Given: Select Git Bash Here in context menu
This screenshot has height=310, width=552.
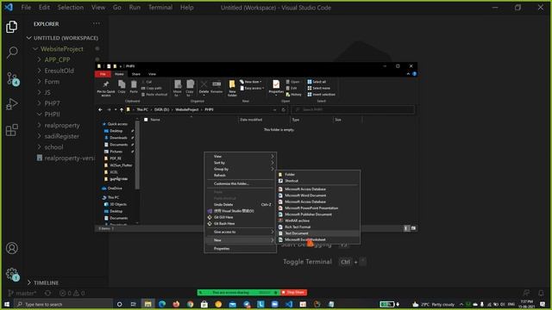Looking at the screenshot, I should point(240,224).
